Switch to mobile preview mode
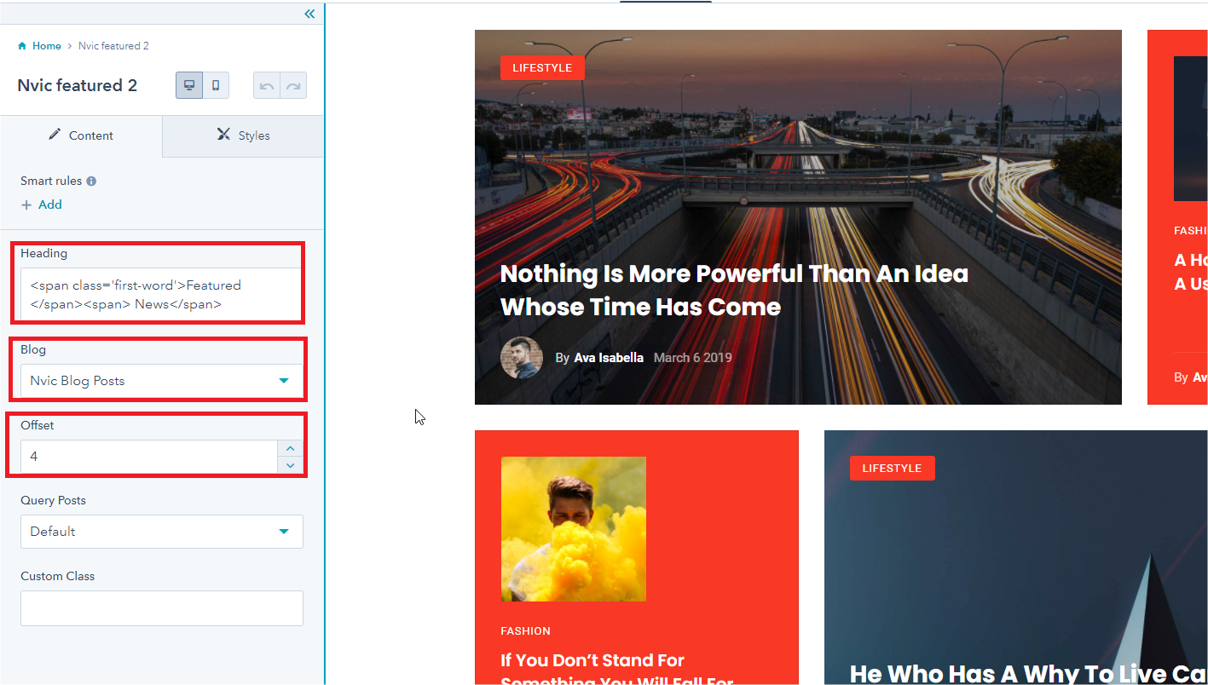 216,85
